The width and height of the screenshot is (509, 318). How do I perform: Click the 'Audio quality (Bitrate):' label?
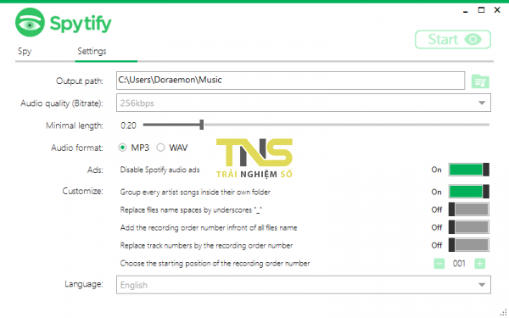[x=62, y=103]
